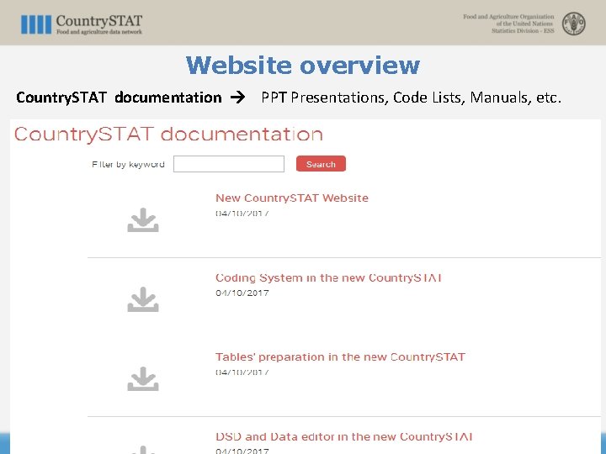Open the New CountrySTAT Website link
606x454 pixels.
tap(292, 198)
